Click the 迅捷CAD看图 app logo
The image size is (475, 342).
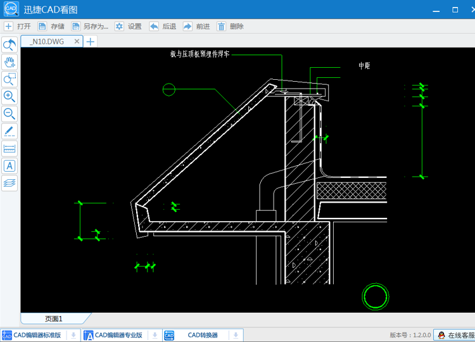[11, 9]
